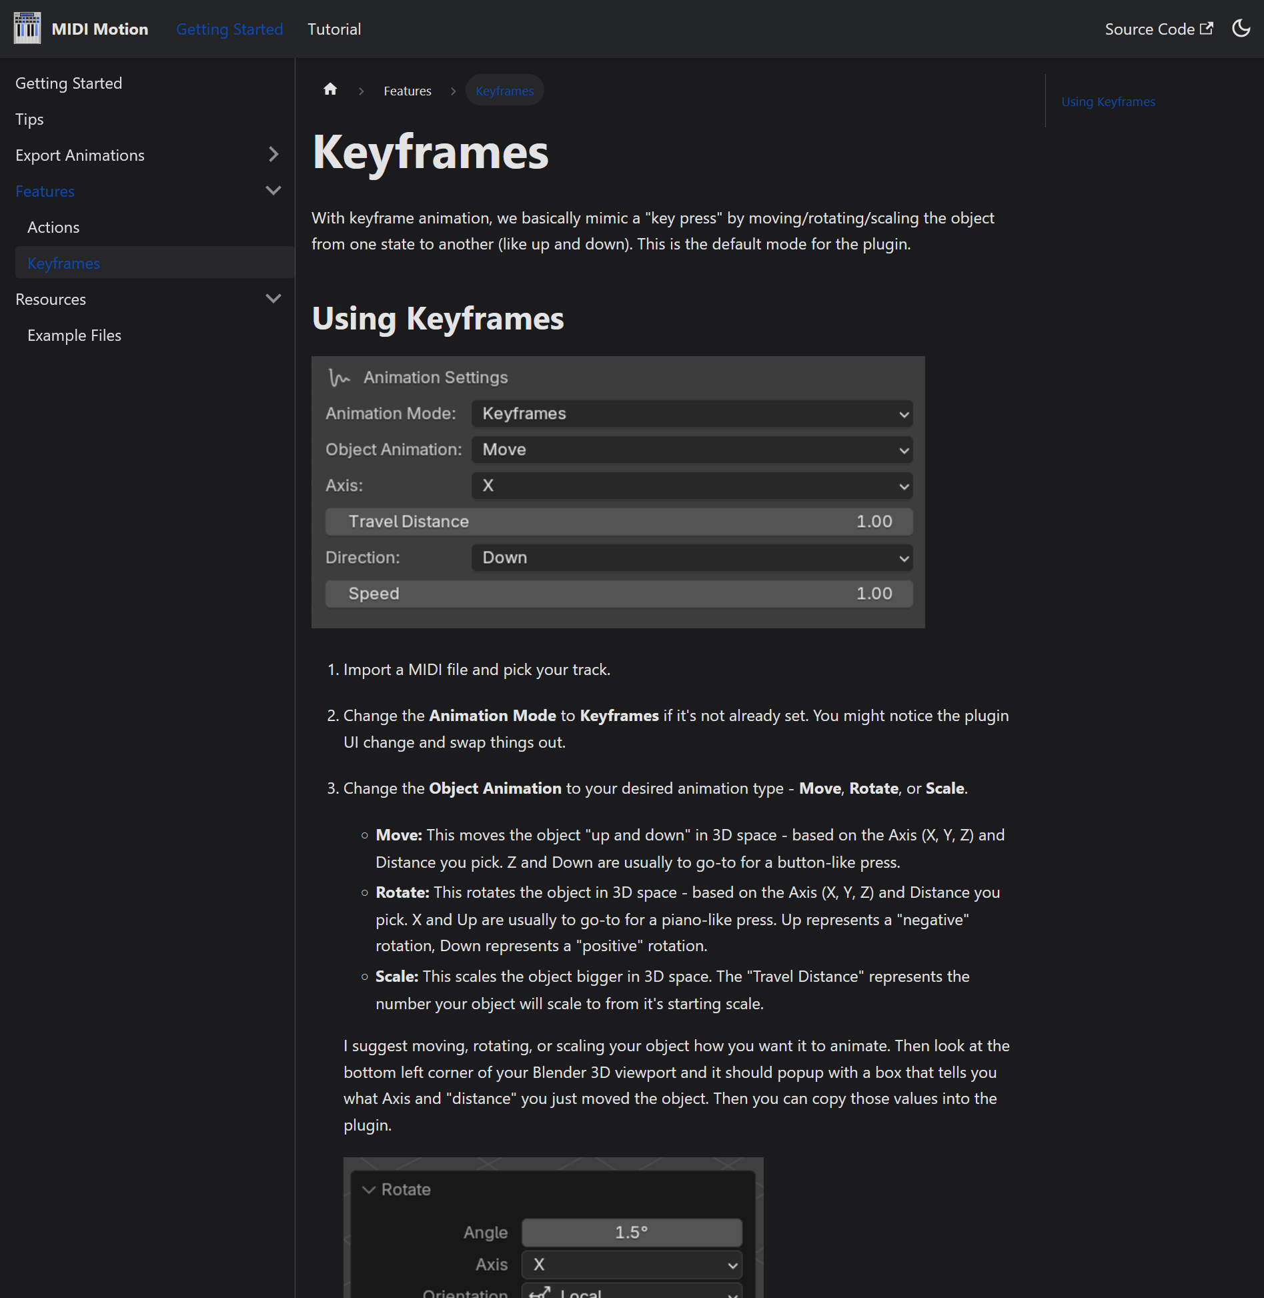Image resolution: width=1264 pixels, height=1298 pixels.
Task: Click the MIDI Motion piano logo icon
Action: tap(27, 27)
